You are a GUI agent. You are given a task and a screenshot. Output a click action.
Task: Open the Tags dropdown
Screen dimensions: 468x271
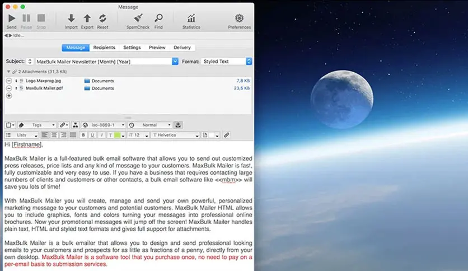[x=37, y=125]
